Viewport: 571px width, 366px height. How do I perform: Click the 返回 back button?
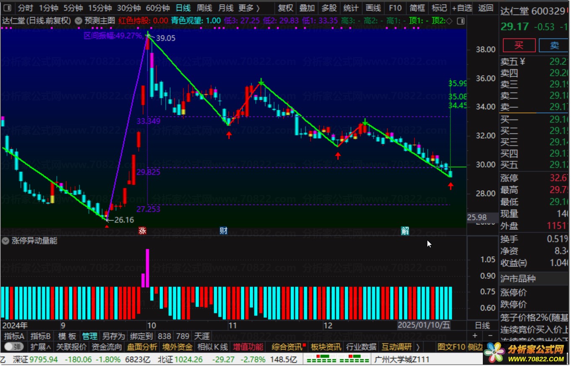tap(486, 8)
